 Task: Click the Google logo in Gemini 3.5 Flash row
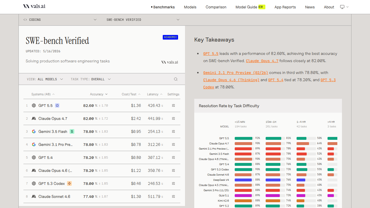click(x=34, y=131)
